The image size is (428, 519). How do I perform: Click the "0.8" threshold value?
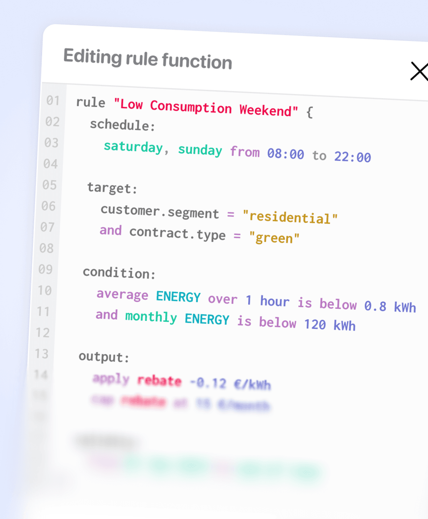pyautogui.click(x=375, y=306)
